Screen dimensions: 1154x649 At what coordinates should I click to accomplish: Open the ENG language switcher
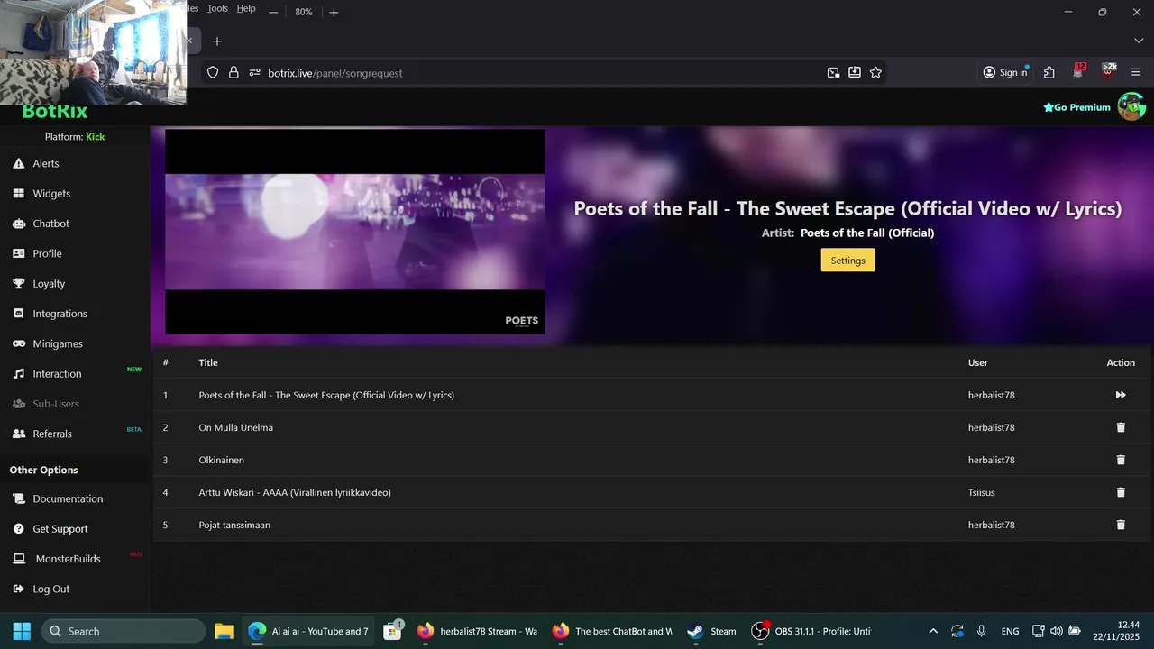pyautogui.click(x=1011, y=631)
